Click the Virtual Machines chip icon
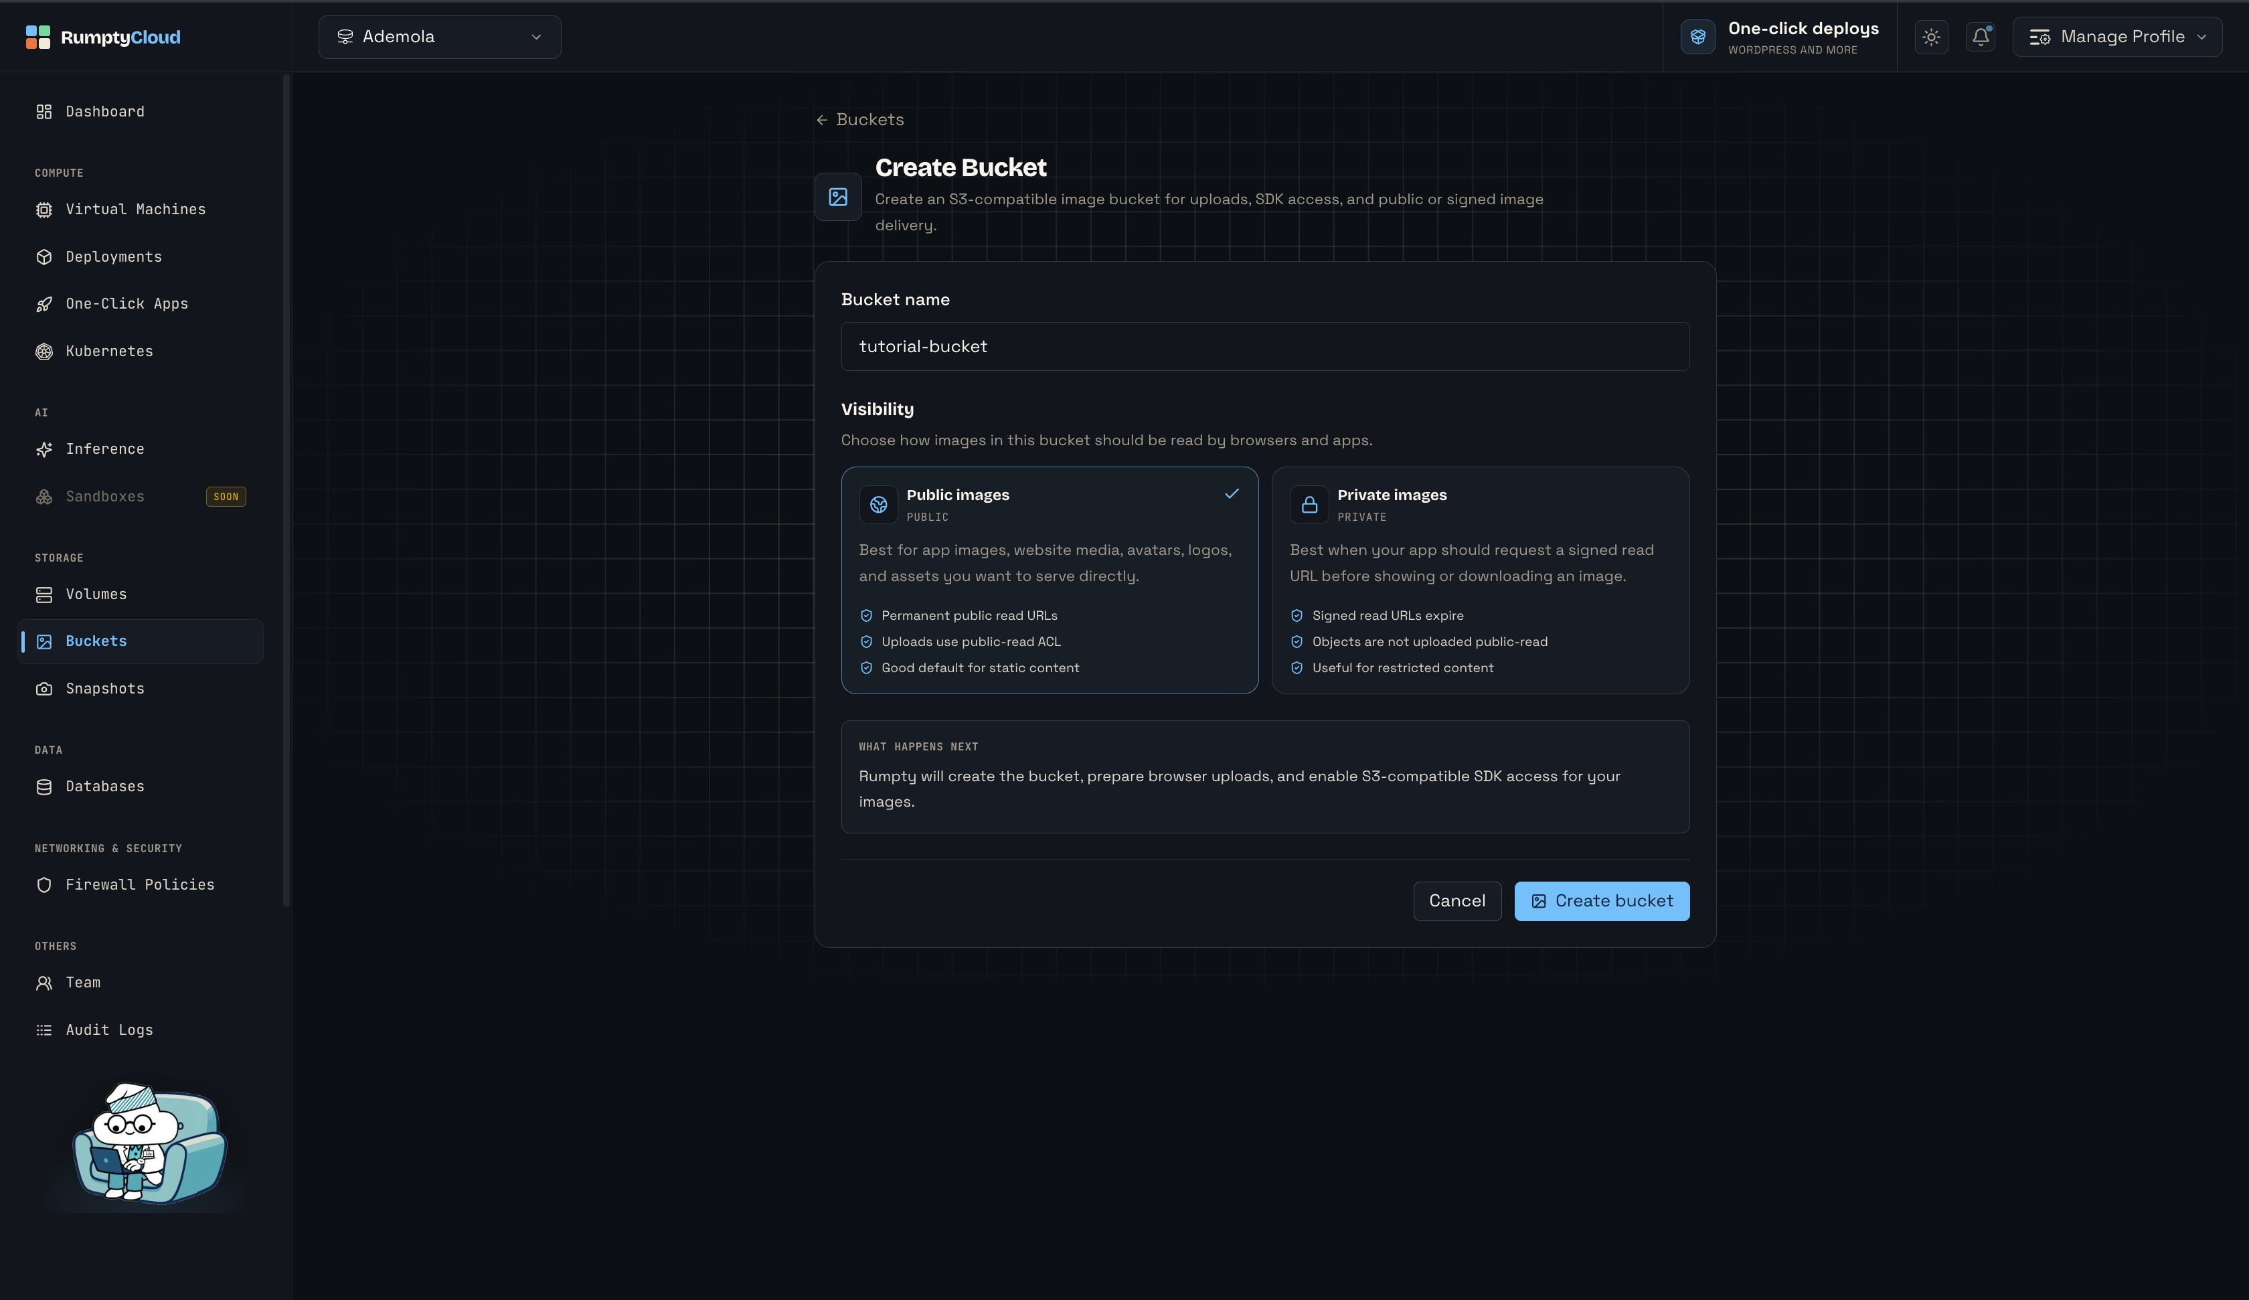This screenshot has height=1300, width=2249. coord(44,210)
